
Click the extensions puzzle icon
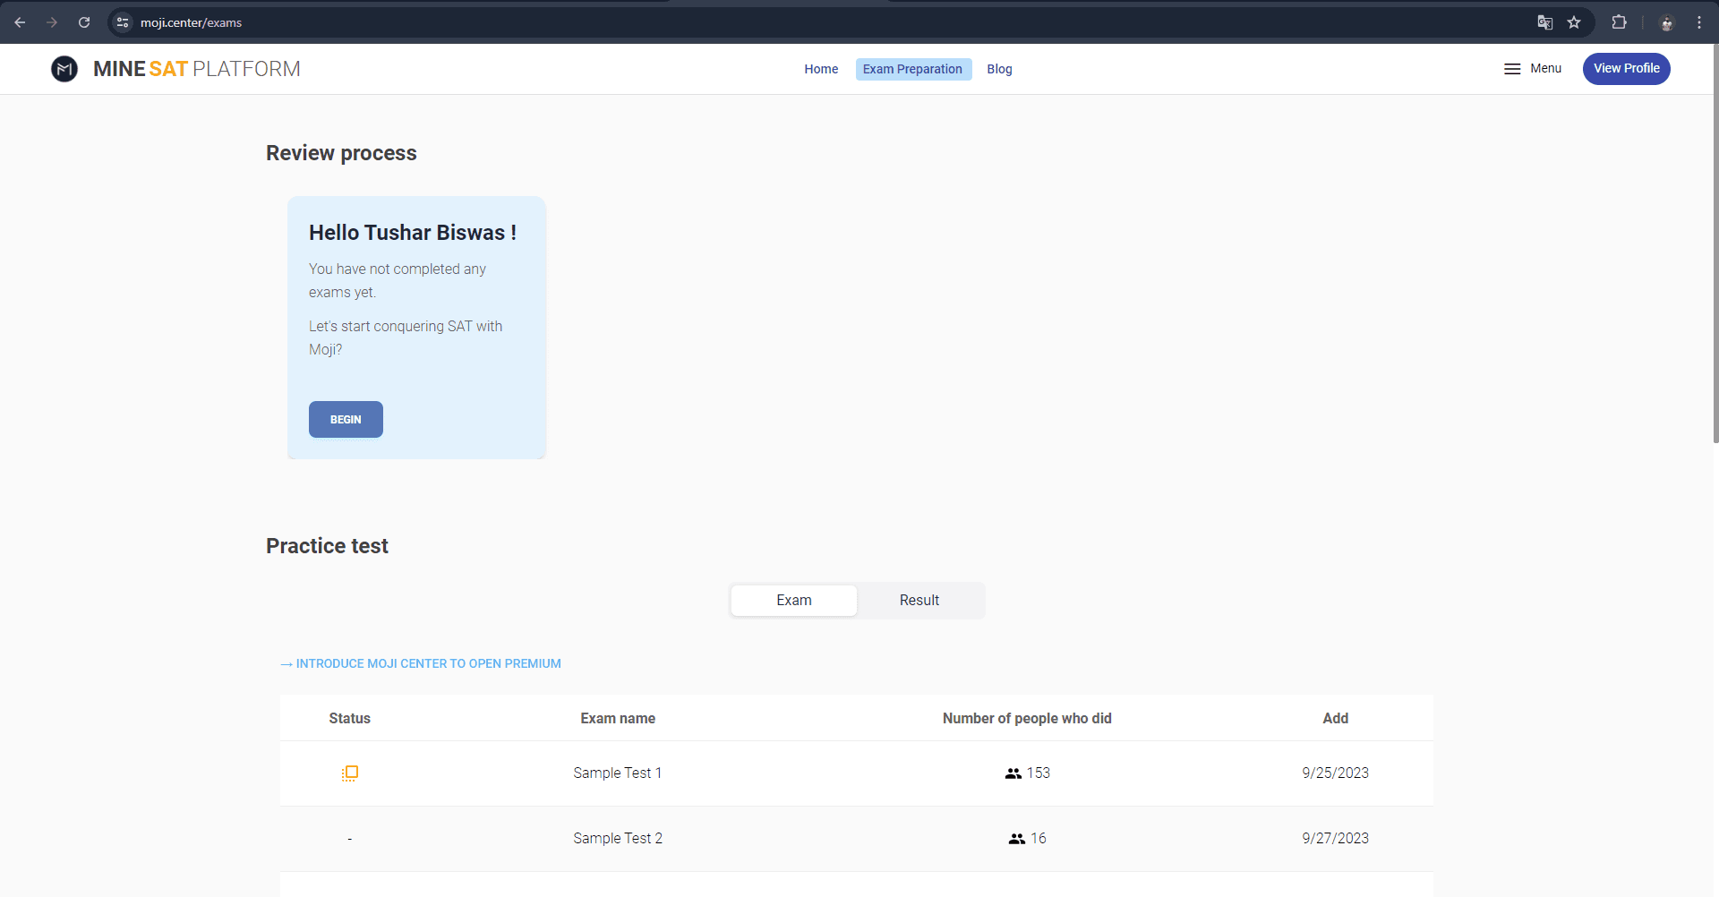tap(1620, 22)
